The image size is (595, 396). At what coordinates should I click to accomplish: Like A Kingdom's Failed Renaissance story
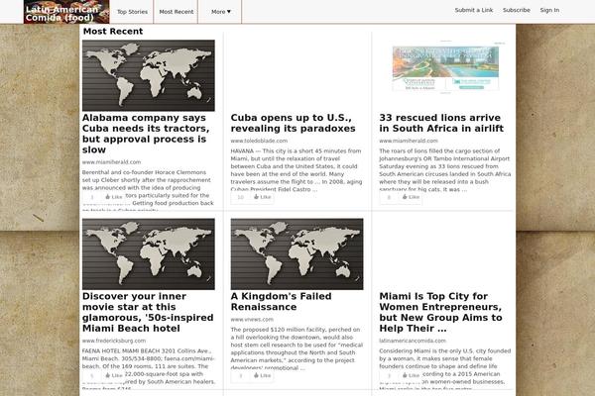pyautogui.click(x=262, y=375)
